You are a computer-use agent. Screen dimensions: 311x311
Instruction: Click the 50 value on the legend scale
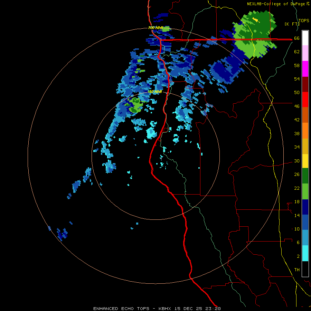(297, 93)
